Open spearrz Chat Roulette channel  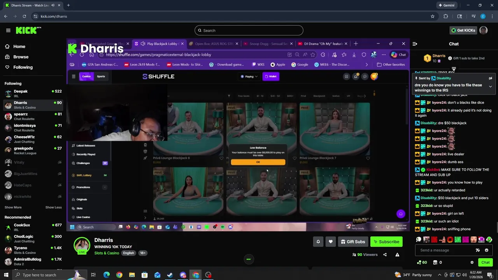(x=33, y=117)
